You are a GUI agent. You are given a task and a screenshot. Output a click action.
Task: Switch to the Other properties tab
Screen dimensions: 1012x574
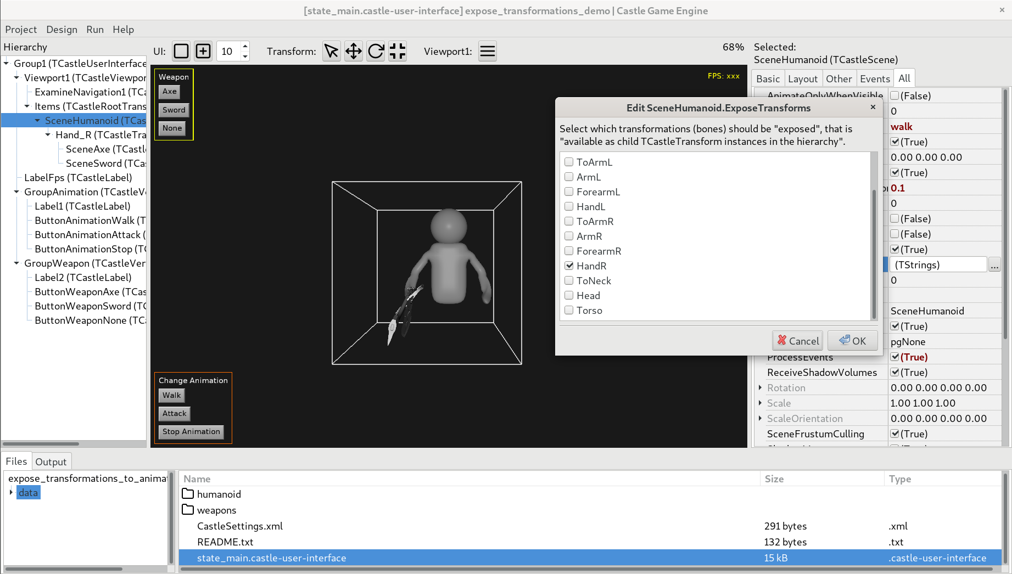(x=839, y=78)
